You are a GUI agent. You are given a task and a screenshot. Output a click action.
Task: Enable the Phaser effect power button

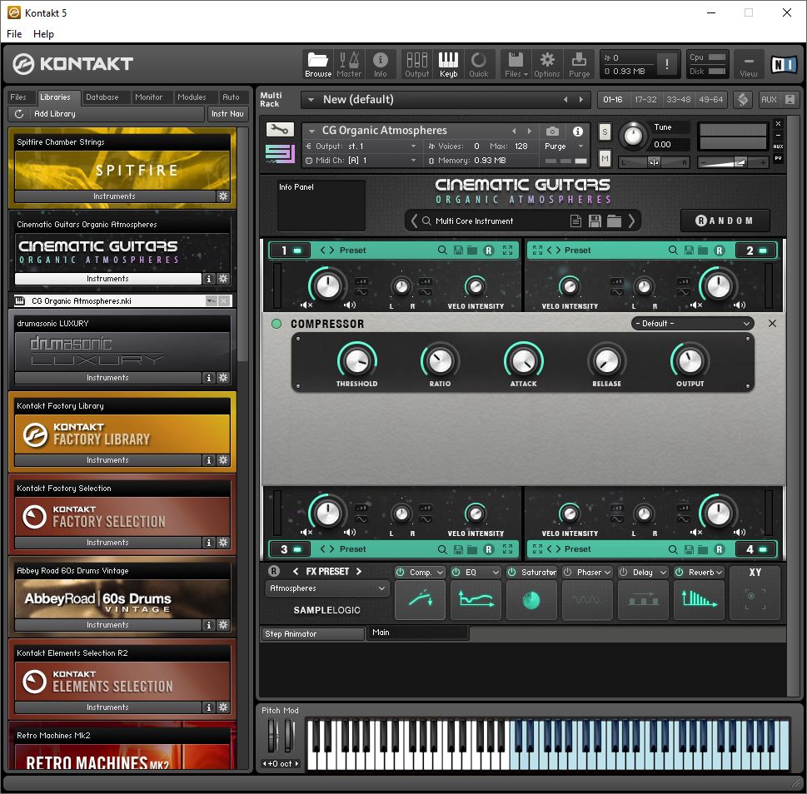pos(568,572)
